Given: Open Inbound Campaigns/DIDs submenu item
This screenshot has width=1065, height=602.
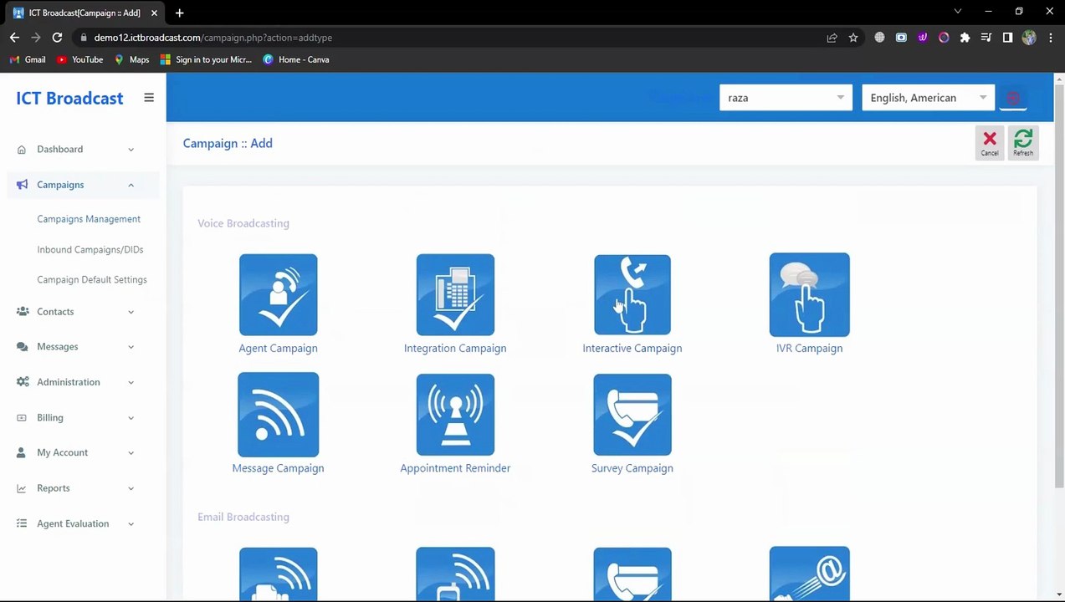Looking at the screenshot, I should [90, 250].
